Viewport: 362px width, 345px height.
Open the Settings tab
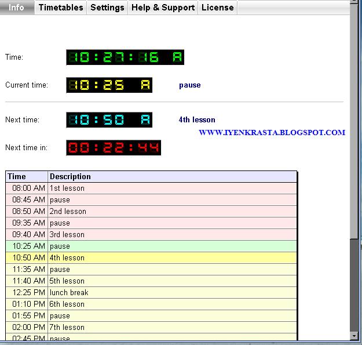107,8
